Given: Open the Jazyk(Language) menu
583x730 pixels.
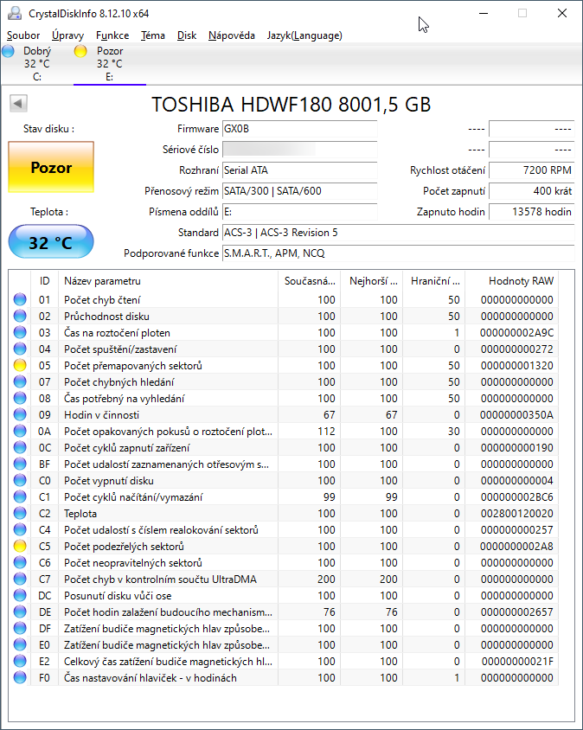Looking at the screenshot, I should pyautogui.click(x=304, y=35).
